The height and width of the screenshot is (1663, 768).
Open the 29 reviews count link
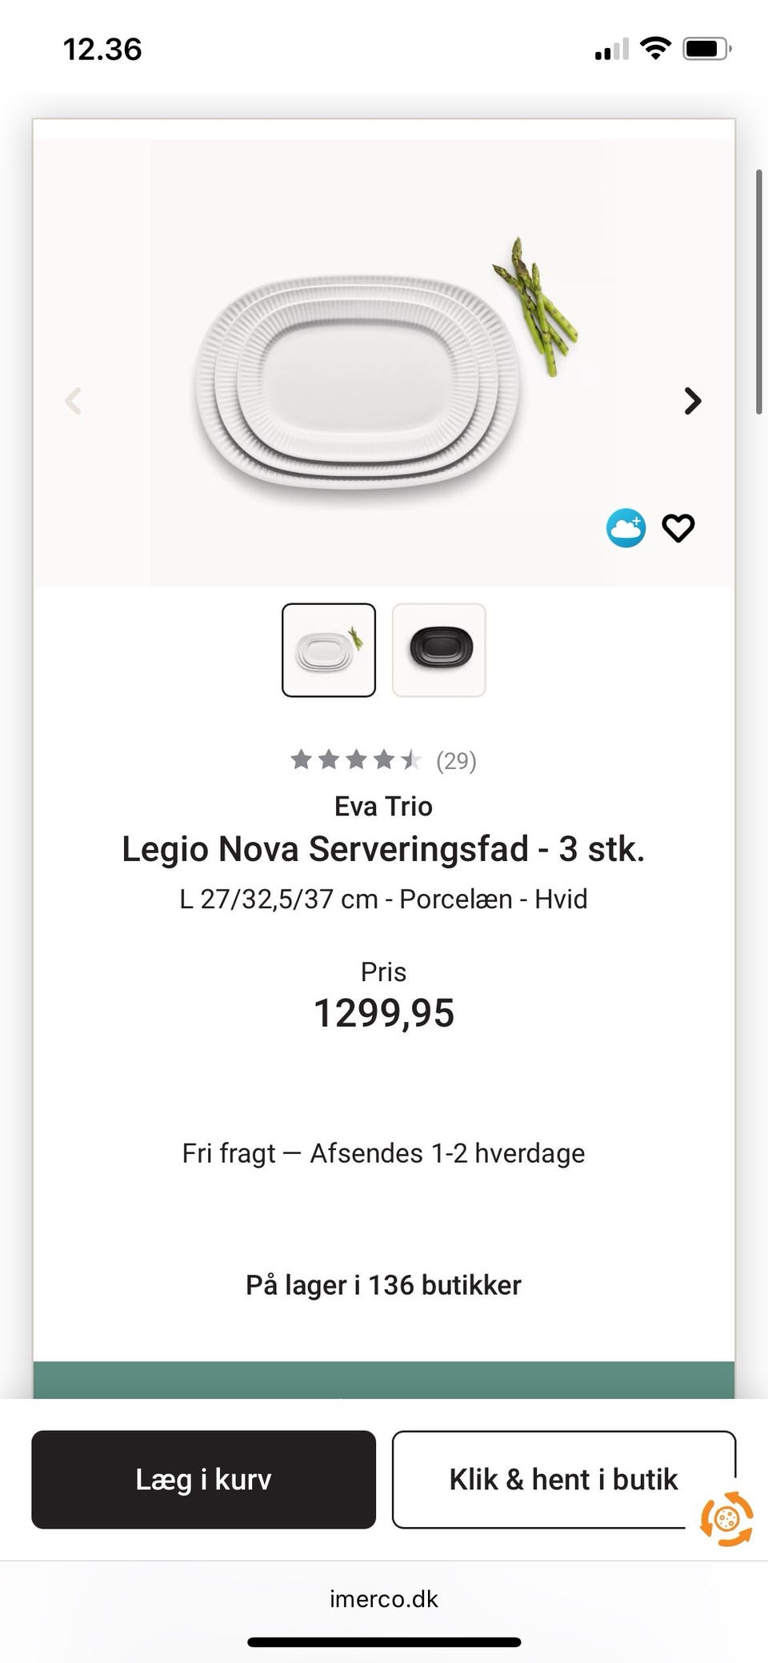[x=456, y=760]
